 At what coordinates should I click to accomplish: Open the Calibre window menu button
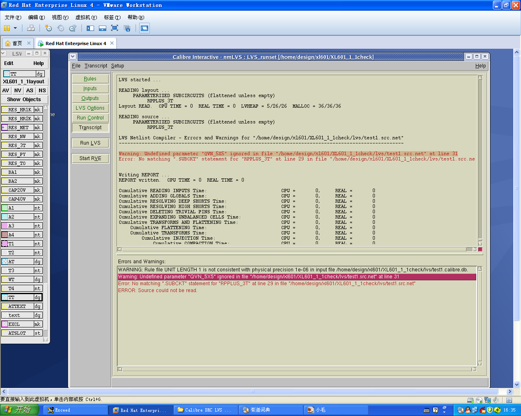tap(73, 56)
